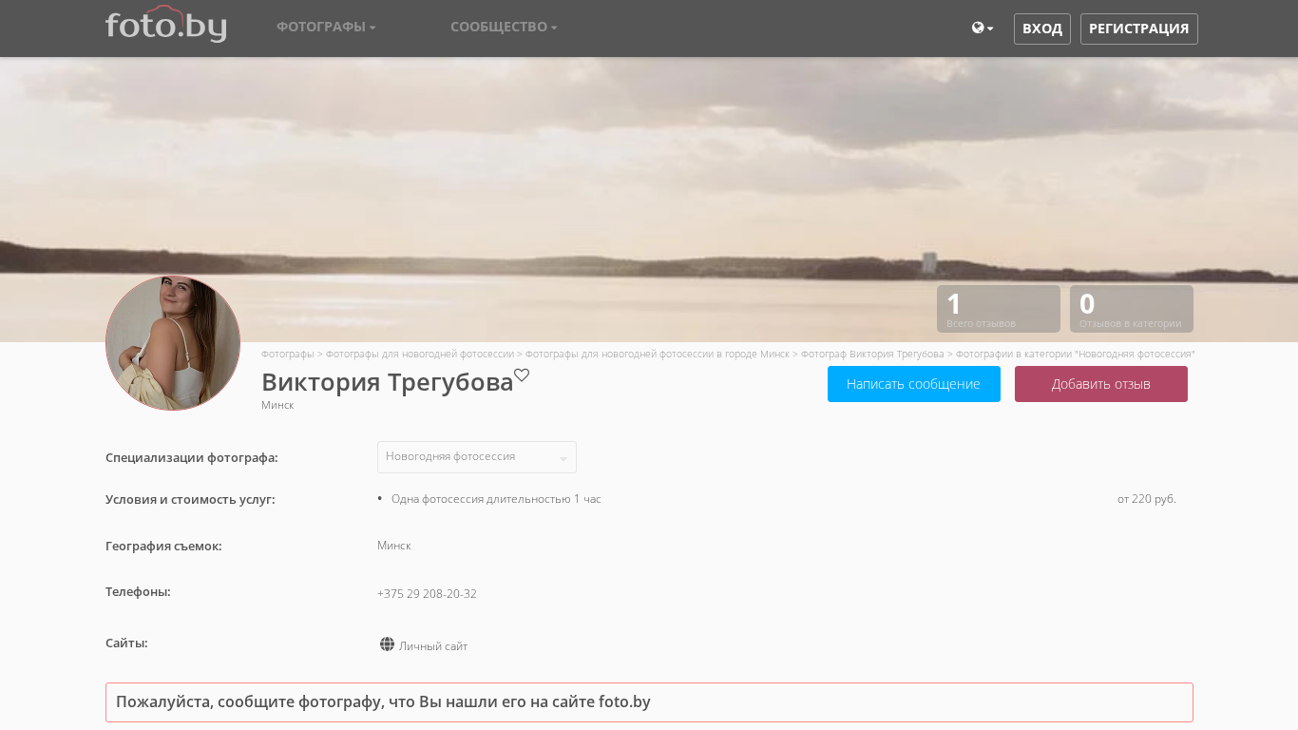Go to Фотограф Виктория Трегубова breadcrumb
Image resolution: width=1298 pixels, height=730 pixels.
[871, 354]
